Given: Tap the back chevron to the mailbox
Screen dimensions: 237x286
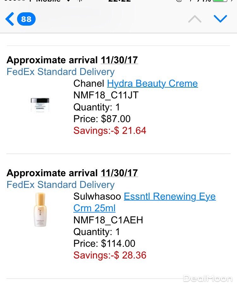Looking at the screenshot, I should 9,19.
